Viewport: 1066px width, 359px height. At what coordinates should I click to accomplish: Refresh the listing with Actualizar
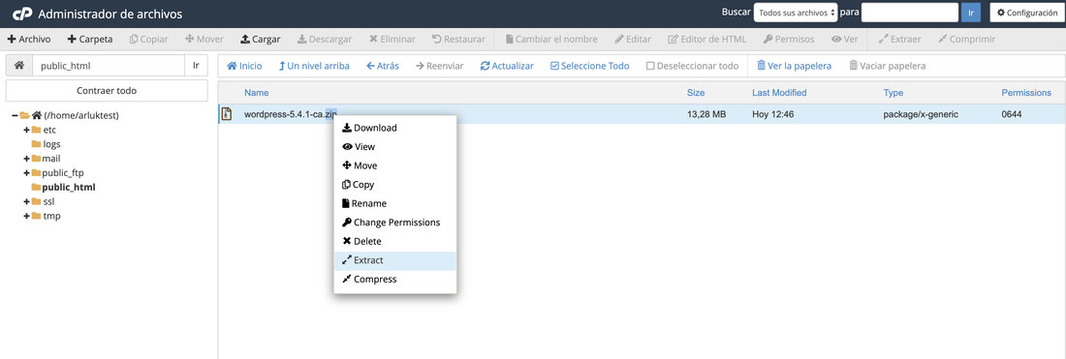507,66
